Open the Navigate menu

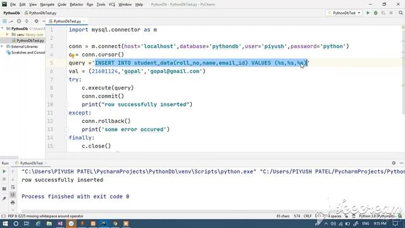click(x=47, y=4)
